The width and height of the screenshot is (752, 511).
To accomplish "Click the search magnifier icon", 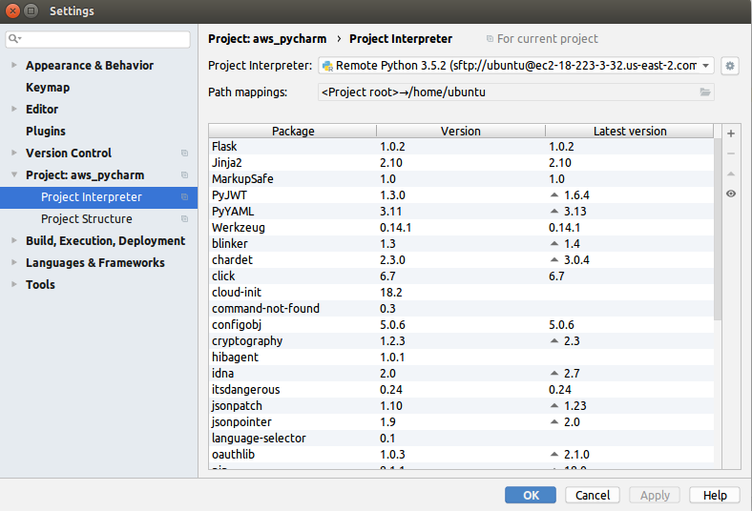I will [x=14, y=39].
